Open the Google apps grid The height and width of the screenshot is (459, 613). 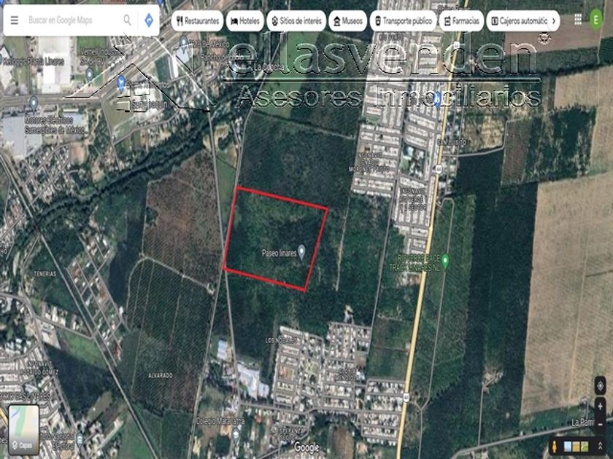pos(578,20)
